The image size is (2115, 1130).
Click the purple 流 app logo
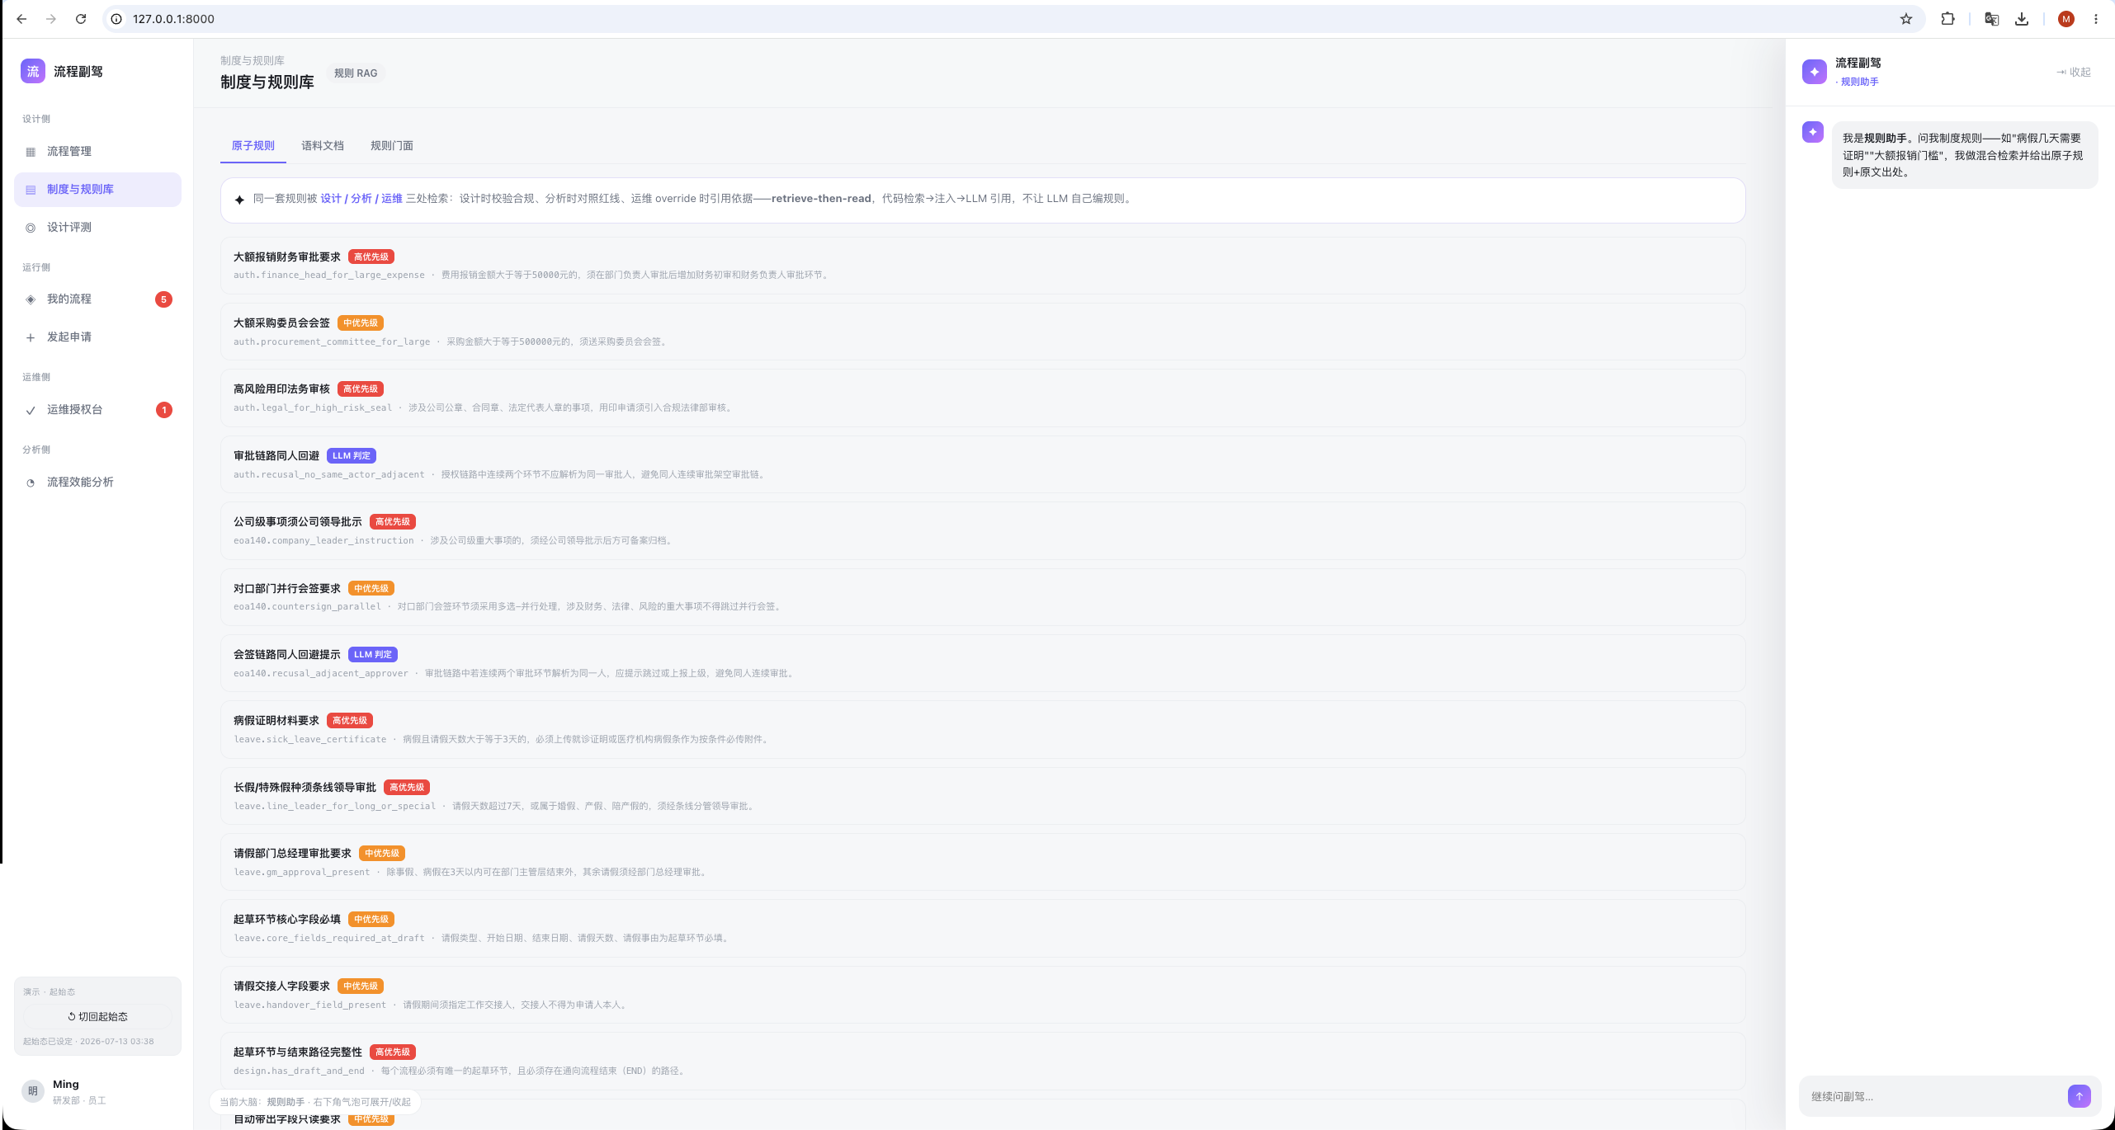coord(33,71)
